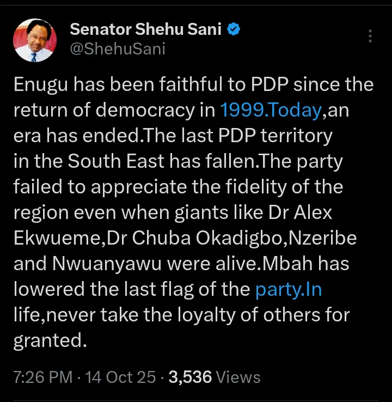Click the 7:26 PM timestamp
392x402 pixels.
(42, 377)
